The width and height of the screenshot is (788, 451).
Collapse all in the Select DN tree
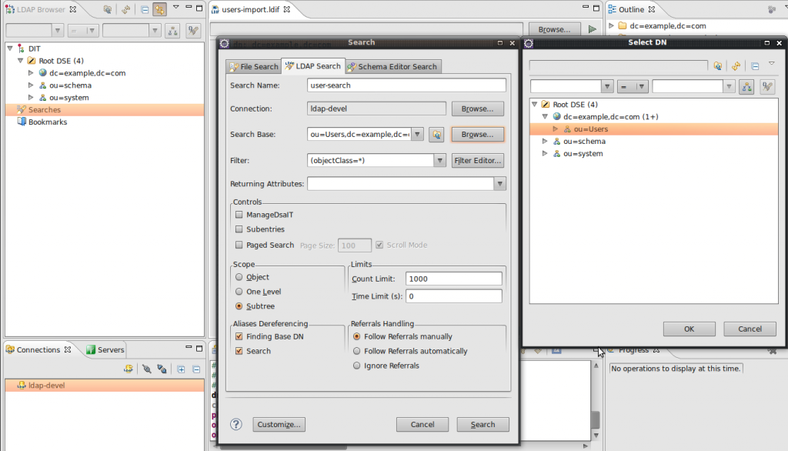coord(754,66)
